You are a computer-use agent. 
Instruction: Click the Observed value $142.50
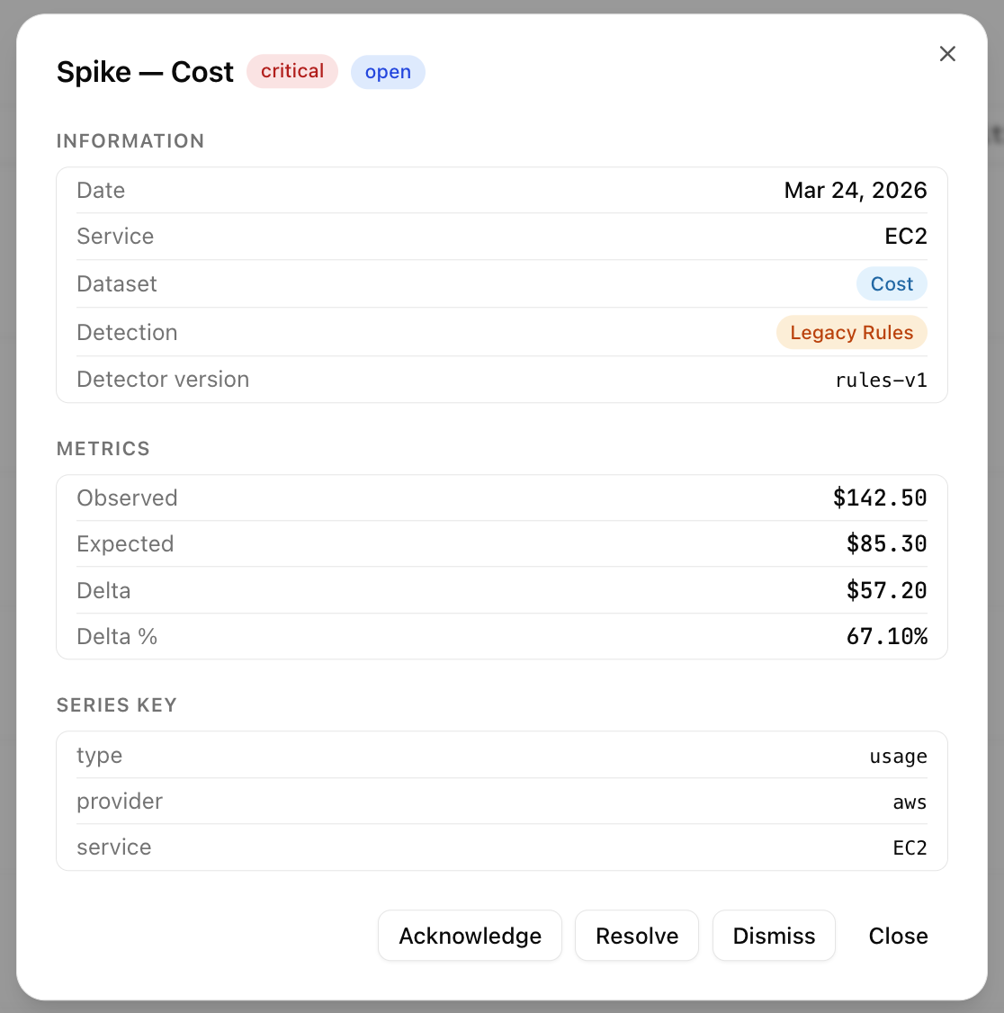point(879,498)
